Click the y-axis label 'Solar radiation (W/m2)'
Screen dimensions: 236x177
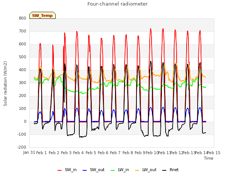tap(5, 84)
